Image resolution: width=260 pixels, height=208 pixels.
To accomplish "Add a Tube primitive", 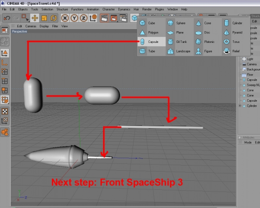I will click(151, 51).
